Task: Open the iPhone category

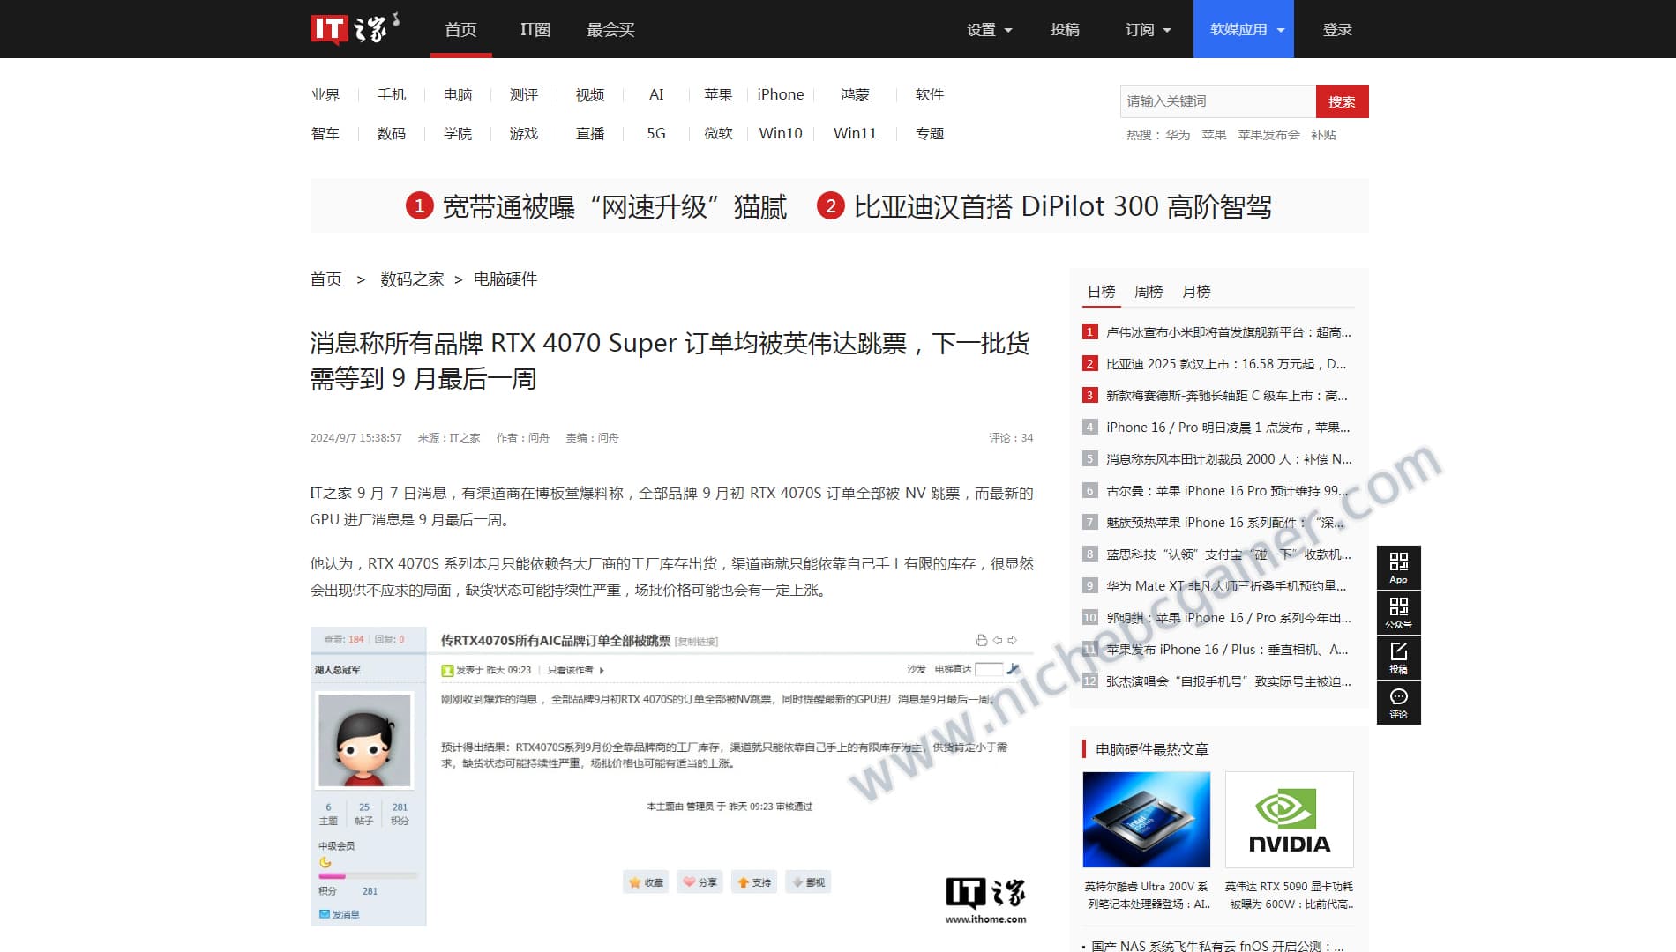Action: (x=780, y=94)
